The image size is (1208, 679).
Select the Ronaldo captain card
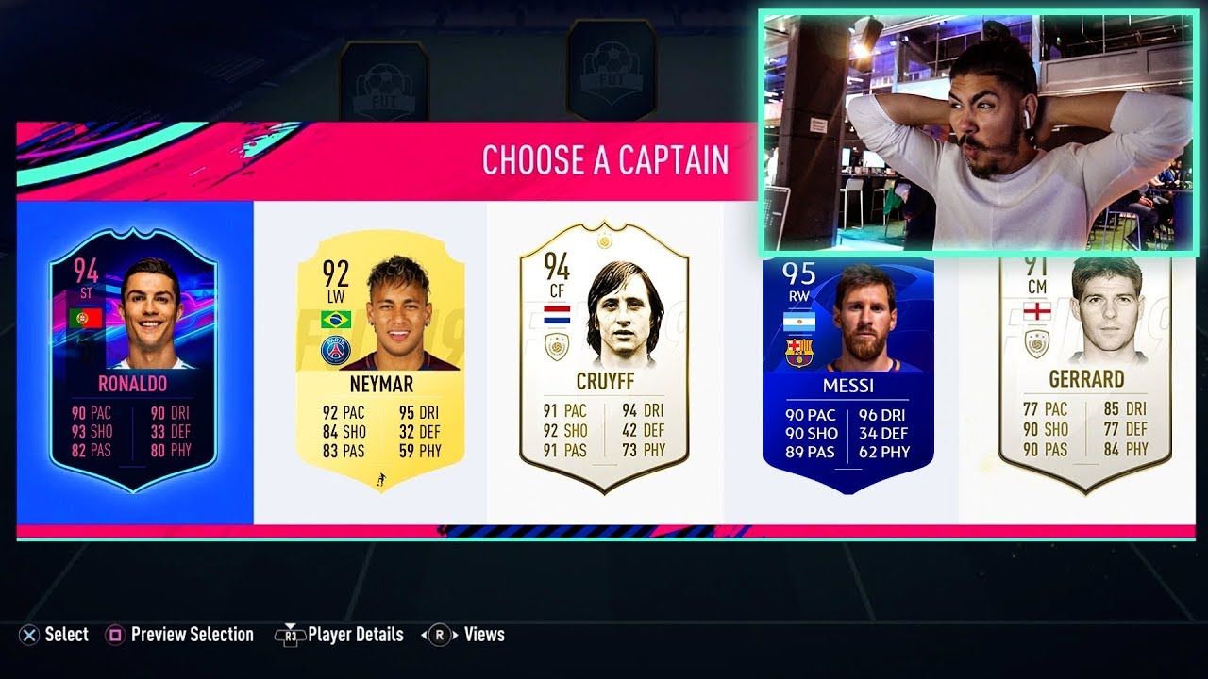133,361
